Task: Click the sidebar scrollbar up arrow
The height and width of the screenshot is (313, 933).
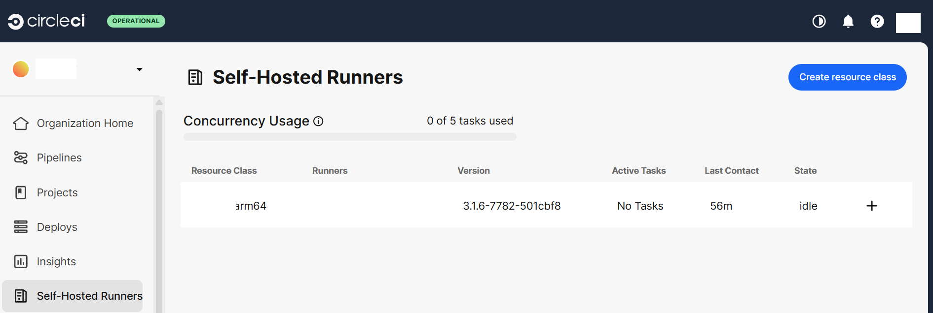Action: pyautogui.click(x=159, y=102)
